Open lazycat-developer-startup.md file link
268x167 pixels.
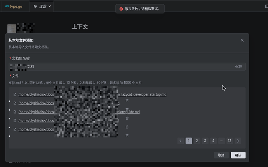coord(92,94)
